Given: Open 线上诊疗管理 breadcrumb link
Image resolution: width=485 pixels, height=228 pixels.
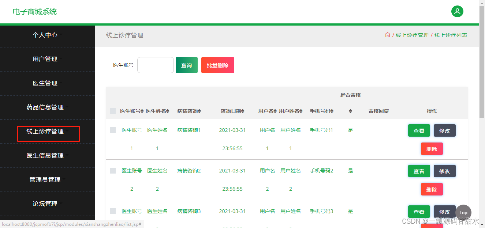Looking at the screenshot, I should (x=412, y=35).
